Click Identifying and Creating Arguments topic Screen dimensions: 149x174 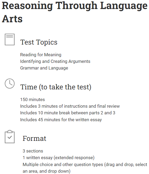55,61
